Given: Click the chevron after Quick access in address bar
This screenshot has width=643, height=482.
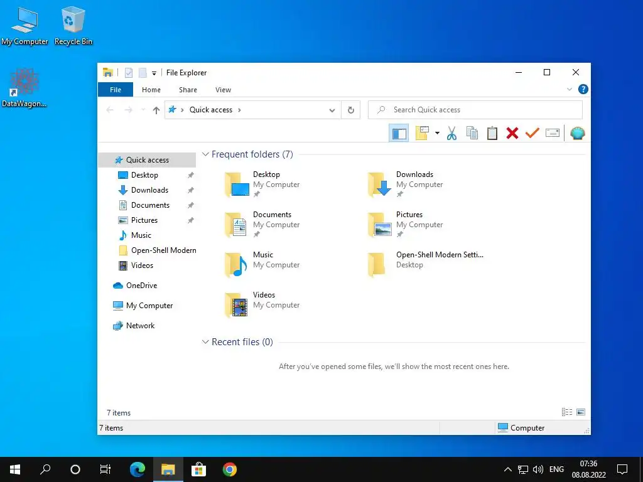Looking at the screenshot, I should (239, 110).
